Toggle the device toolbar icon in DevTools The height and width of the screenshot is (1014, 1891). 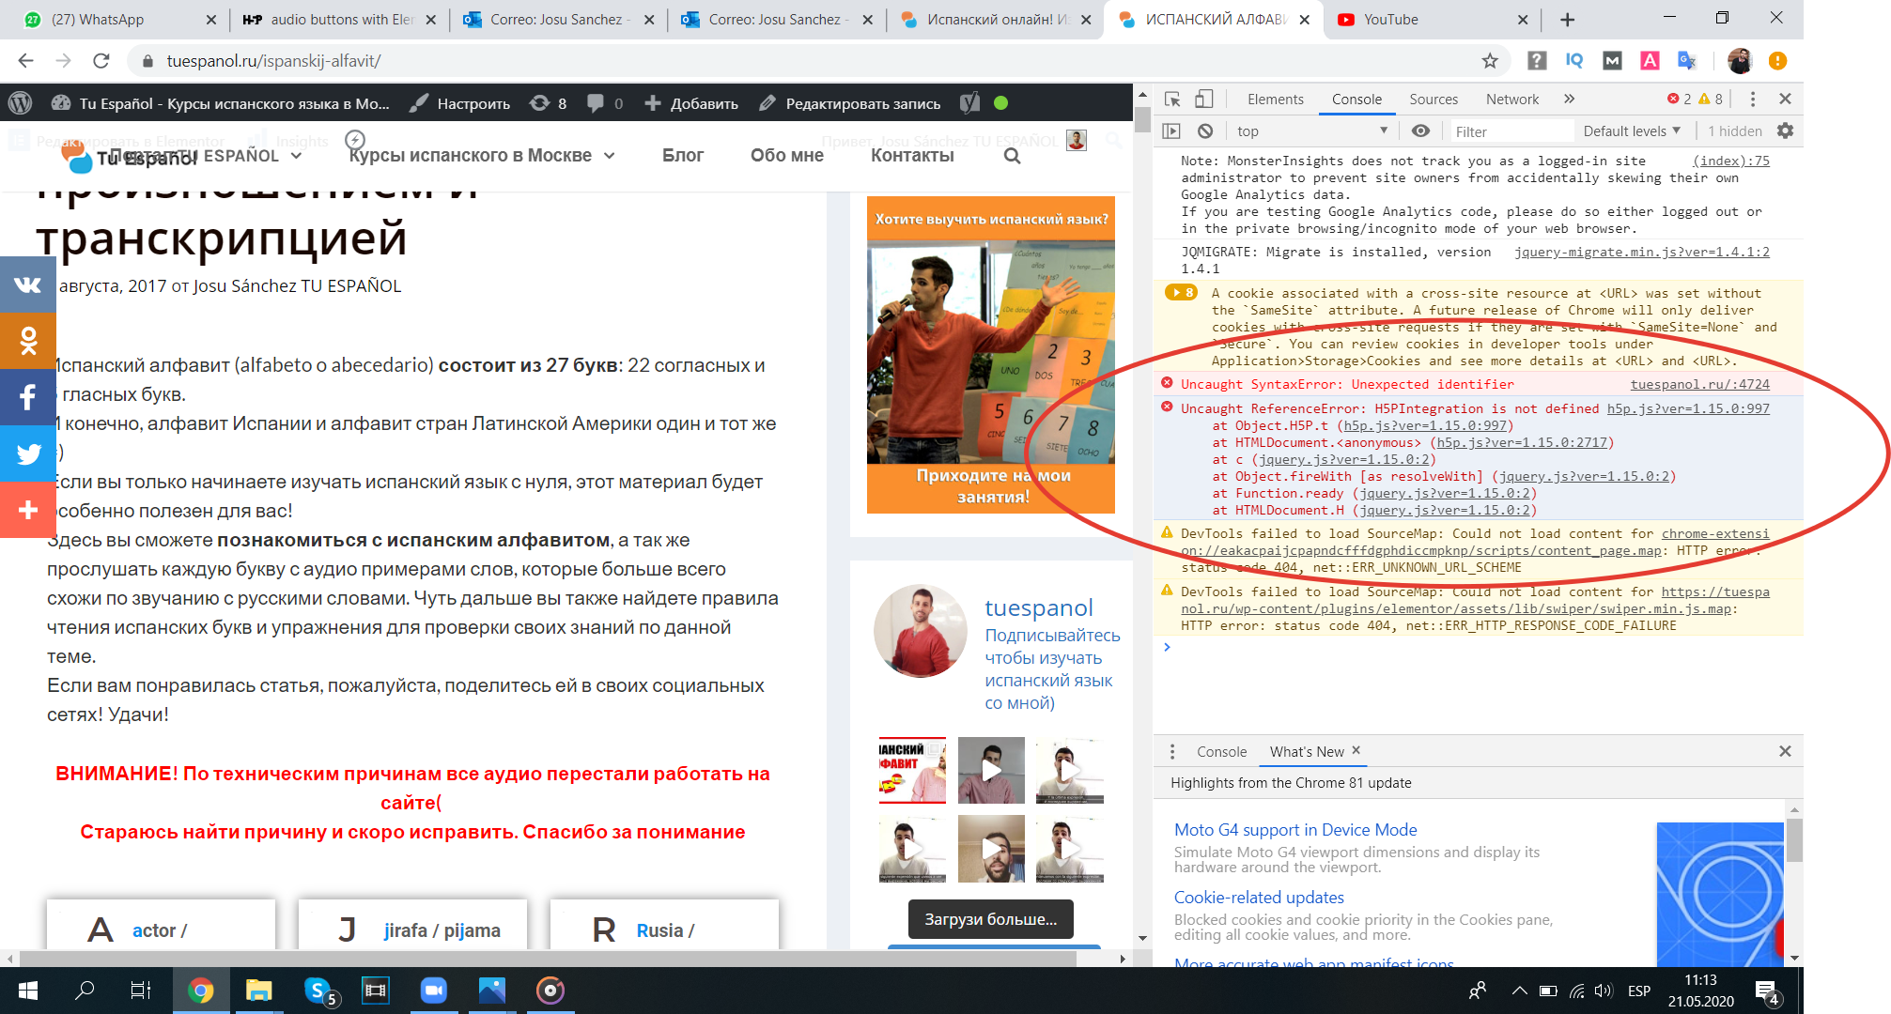tap(1204, 100)
